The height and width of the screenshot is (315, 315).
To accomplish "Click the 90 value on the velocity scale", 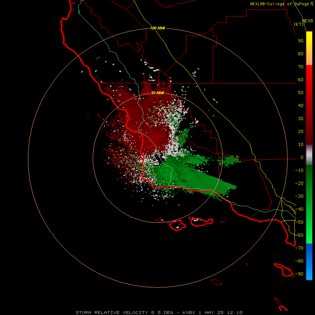I will click(x=301, y=41).
